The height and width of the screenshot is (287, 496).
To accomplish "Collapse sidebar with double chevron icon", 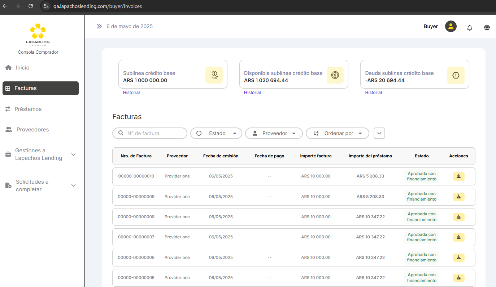I will pos(99,26).
